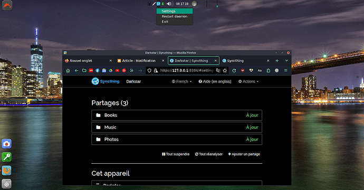This screenshot has width=364, height=190.
Task: Switch to the Nouvel onglet tab
Action: 88,61
